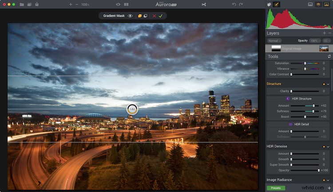Click the Image Radiance section header
The height and width of the screenshot is (192, 333).
(279, 180)
